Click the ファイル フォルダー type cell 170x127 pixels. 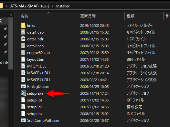(140, 26)
